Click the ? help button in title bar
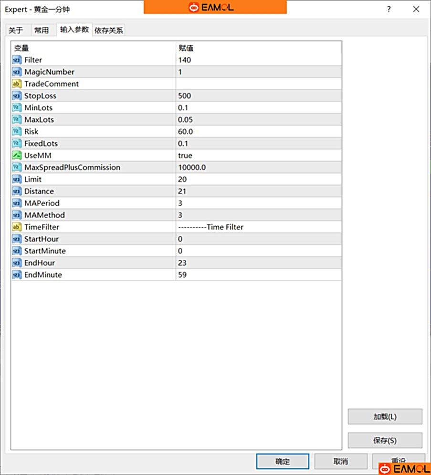 (x=389, y=9)
